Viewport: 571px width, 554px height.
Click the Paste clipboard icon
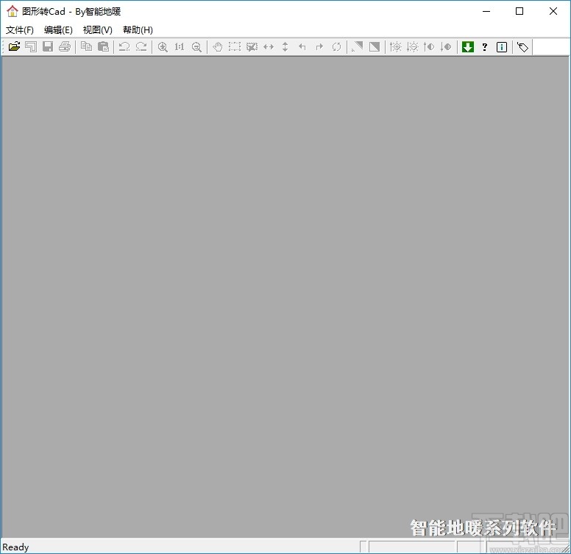(x=104, y=46)
